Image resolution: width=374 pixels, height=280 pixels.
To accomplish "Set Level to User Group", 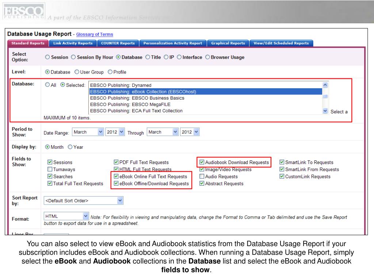I will click(77, 72).
